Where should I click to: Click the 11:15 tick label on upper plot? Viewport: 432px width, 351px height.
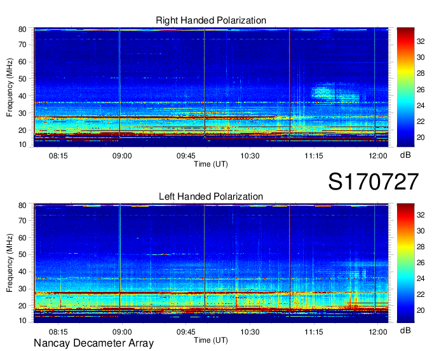(314, 156)
